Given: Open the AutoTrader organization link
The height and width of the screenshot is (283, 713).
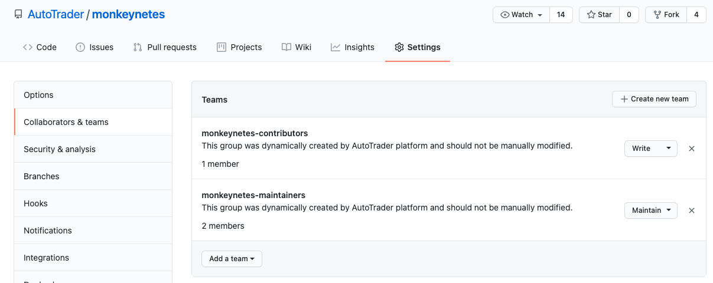Looking at the screenshot, I should (56, 15).
